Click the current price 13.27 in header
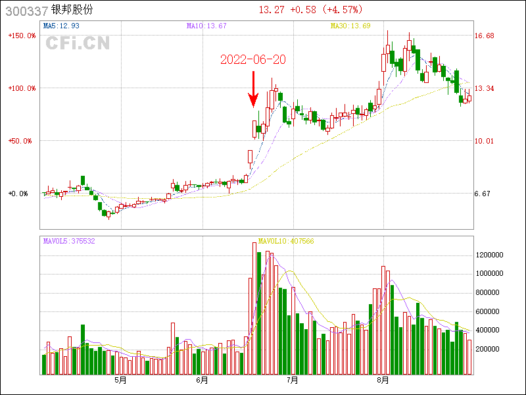This screenshot has height=395, width=526. tap(272, 10)
